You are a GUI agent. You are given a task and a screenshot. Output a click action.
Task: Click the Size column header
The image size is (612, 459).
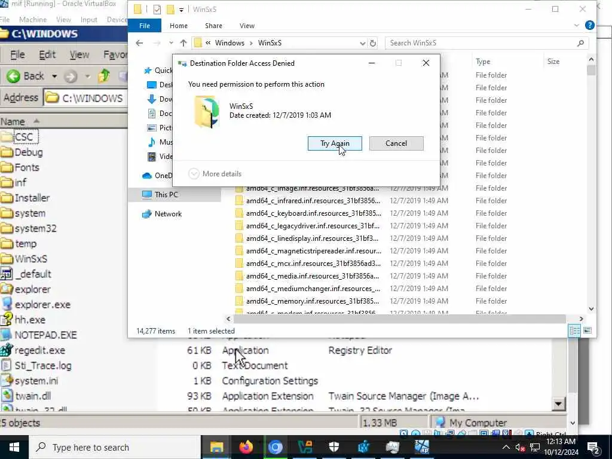pos(553,62)
